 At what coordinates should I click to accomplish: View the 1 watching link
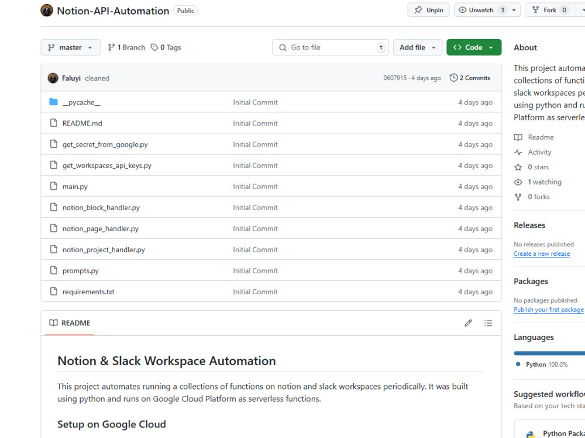click(538, 182)
